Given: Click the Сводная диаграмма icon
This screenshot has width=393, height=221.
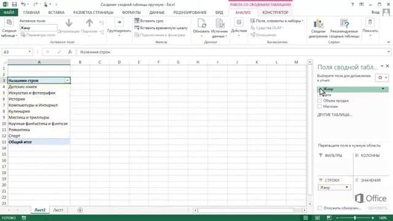Looking at the screenshot, I should tap(318, 23).
